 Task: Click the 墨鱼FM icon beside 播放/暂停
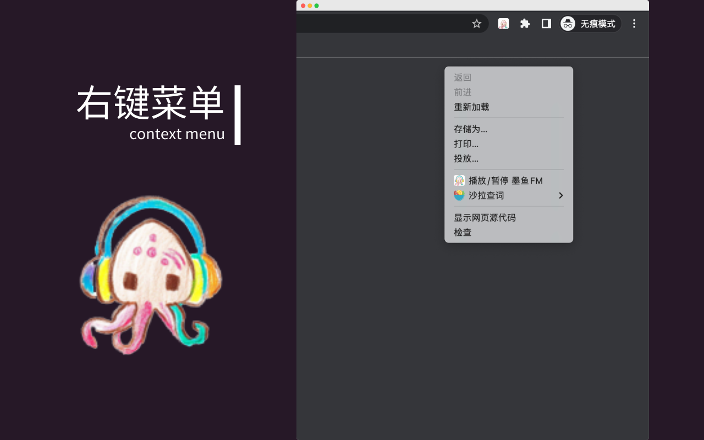pos(459,180)
